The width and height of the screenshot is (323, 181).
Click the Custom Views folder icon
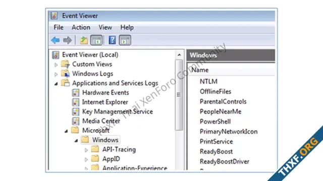click(65, 64)
